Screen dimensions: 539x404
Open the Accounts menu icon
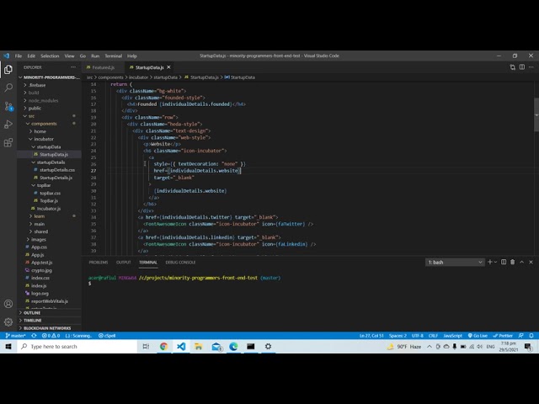point(8,304)
